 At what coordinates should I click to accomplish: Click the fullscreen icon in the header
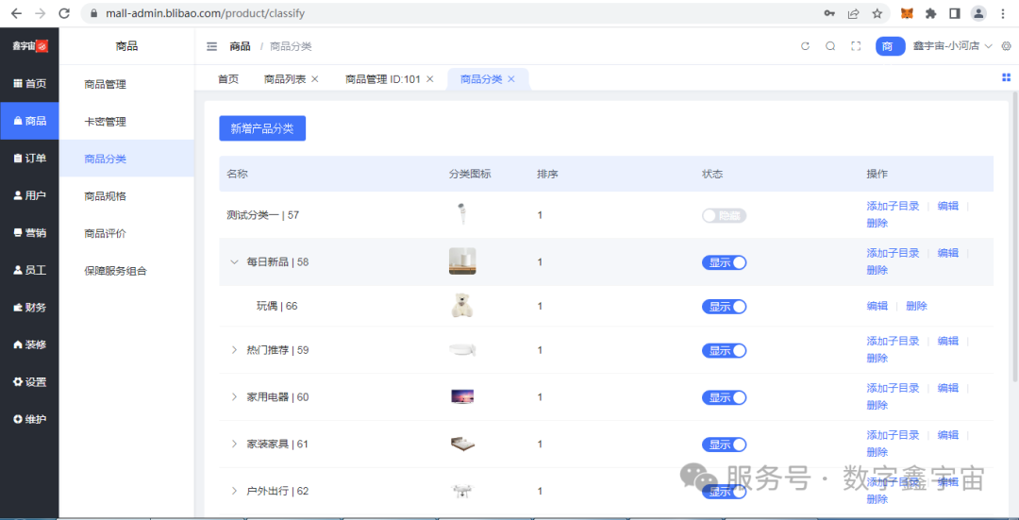[856, 46]
